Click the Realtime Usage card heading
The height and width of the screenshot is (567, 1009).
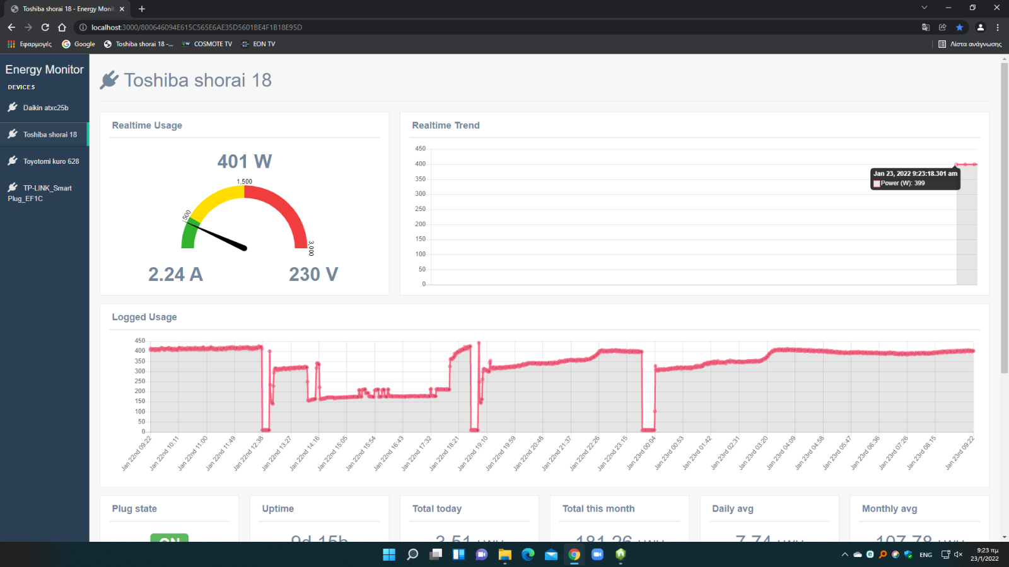click(x=147, y=125)
